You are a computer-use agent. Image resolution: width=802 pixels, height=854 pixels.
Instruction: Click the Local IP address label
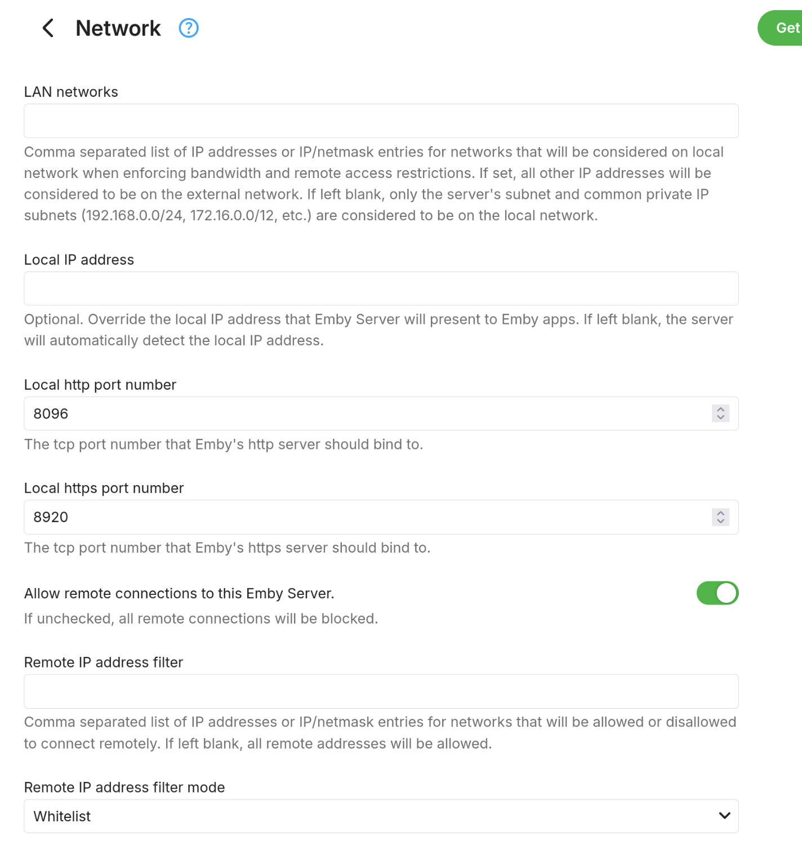click(x=79, y=260)
